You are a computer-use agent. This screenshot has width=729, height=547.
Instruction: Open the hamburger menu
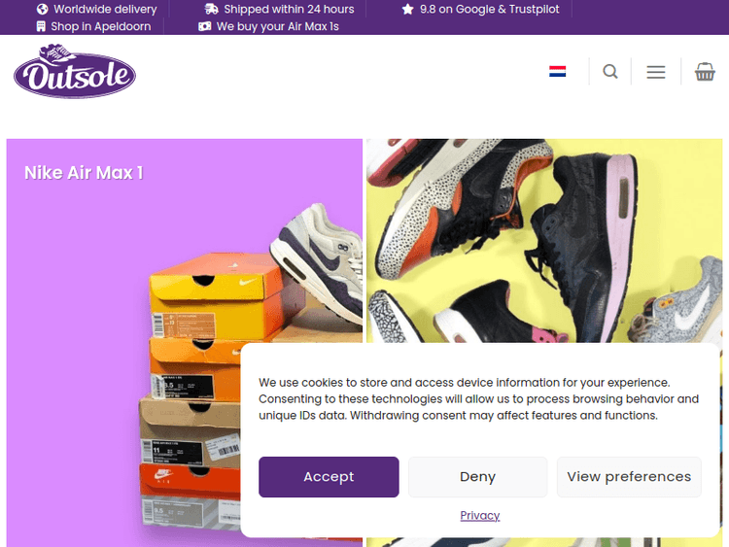[x=655, y=72]
